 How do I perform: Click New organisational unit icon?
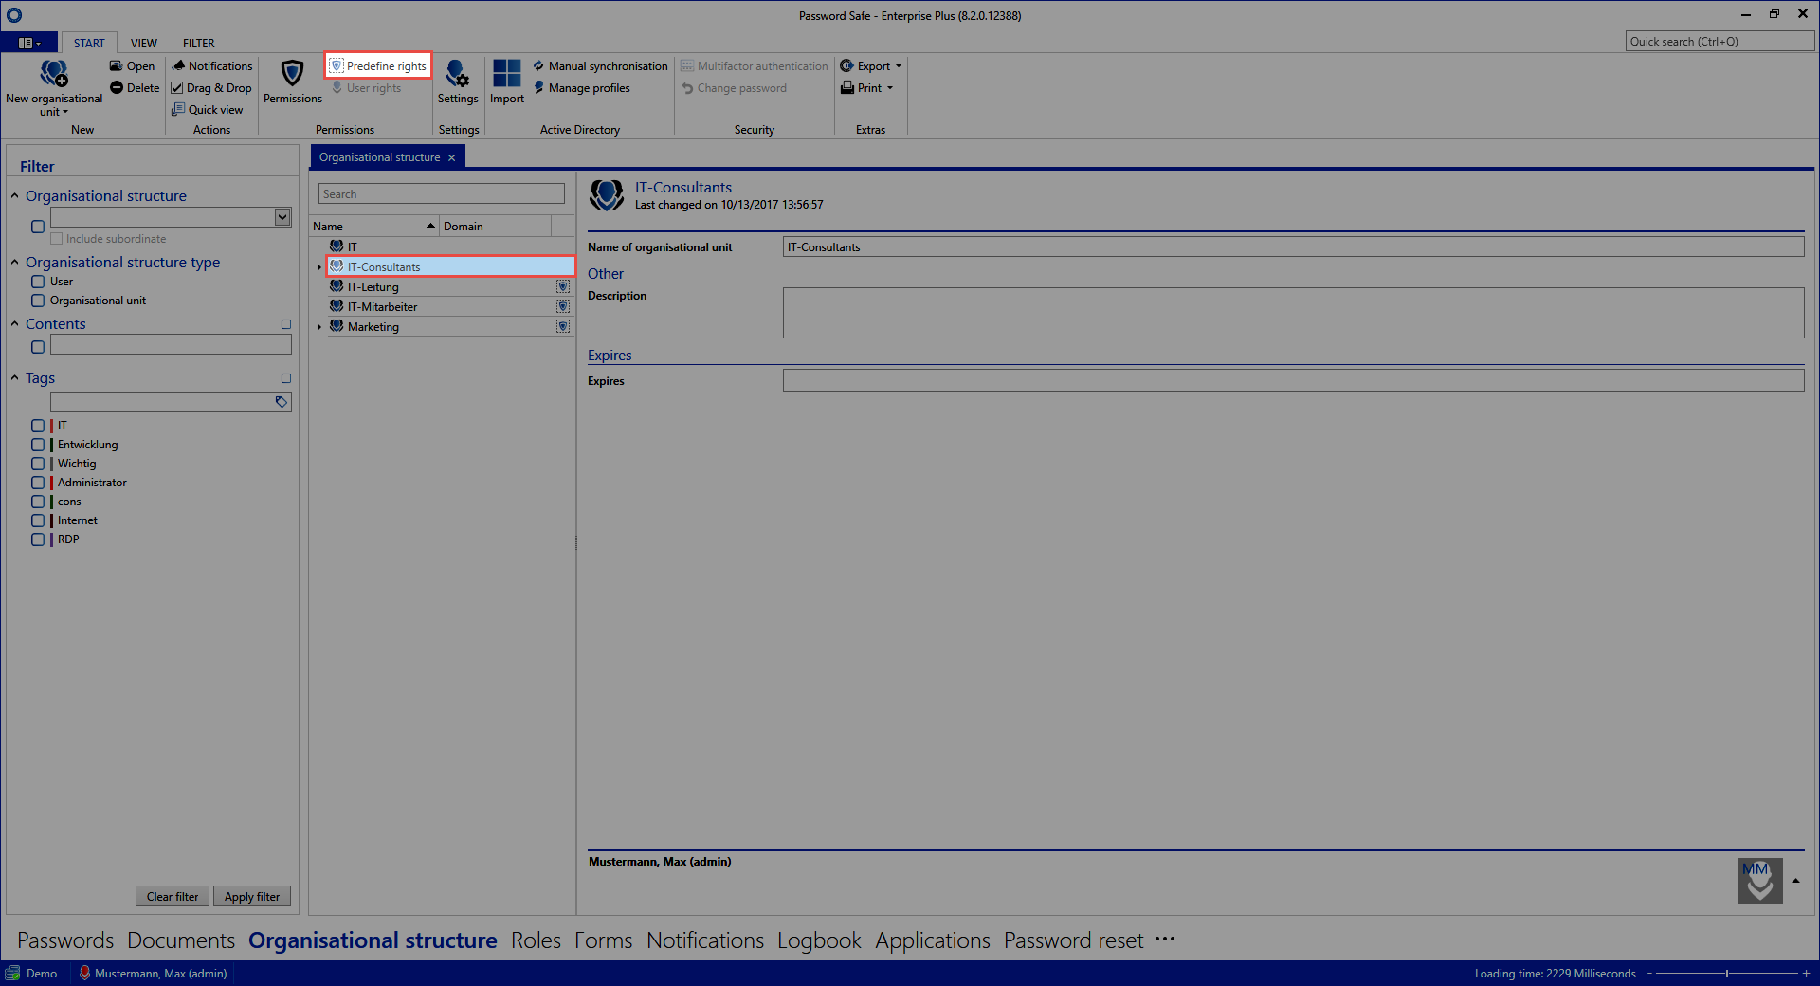tap(54, 73)
